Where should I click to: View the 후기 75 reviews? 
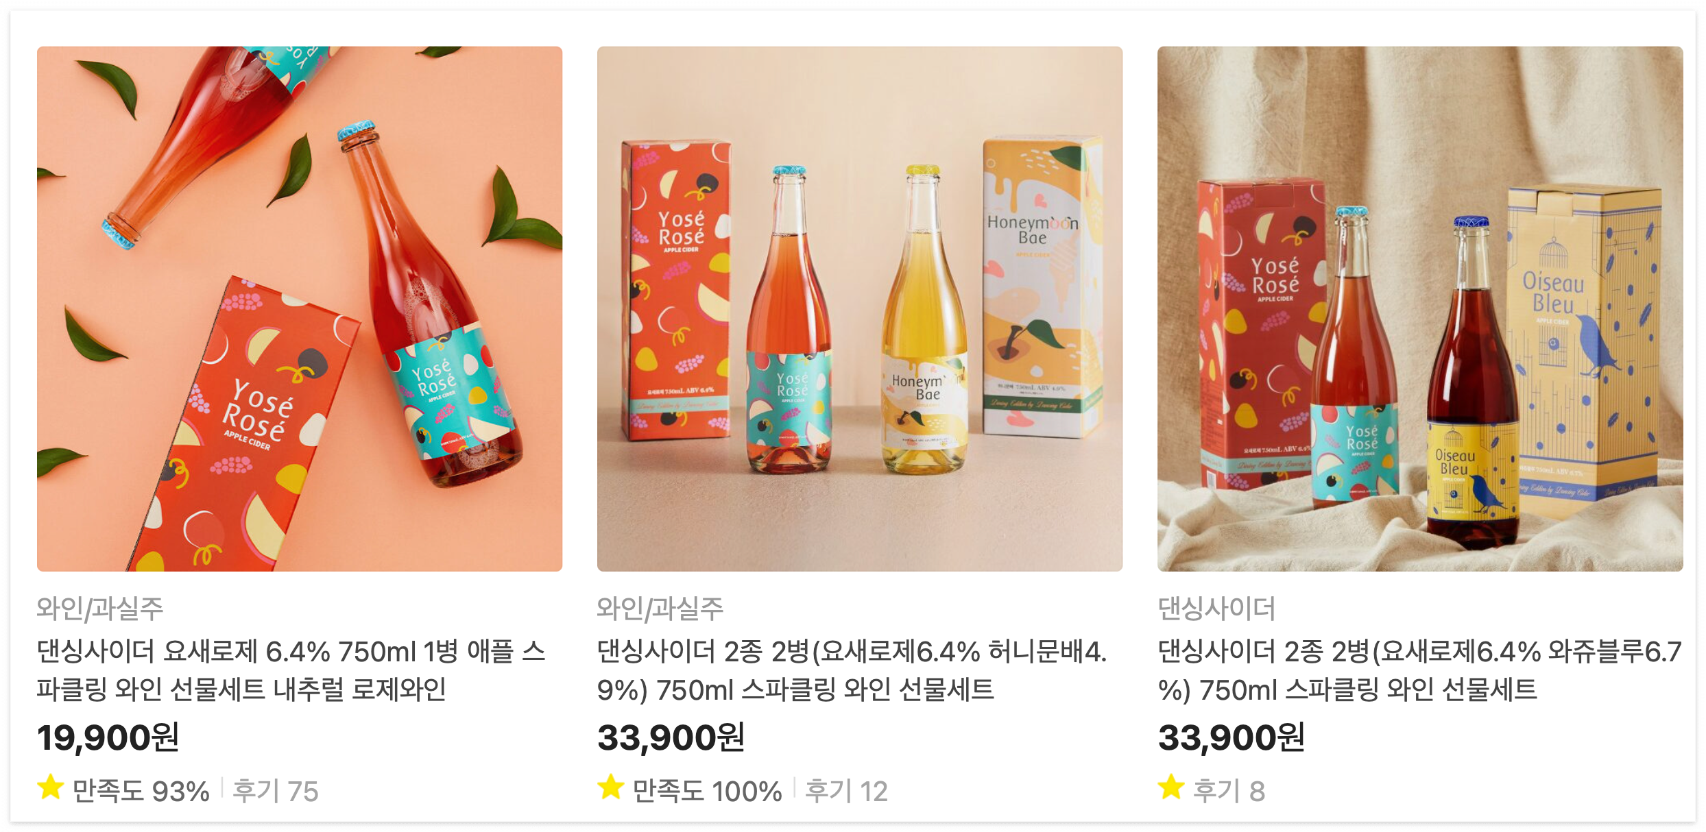276,791
